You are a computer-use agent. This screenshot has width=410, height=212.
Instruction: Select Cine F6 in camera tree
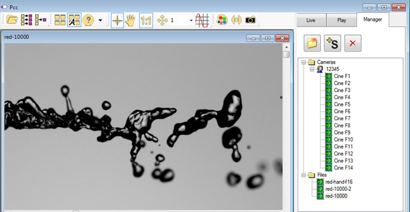tap(342, 111)
